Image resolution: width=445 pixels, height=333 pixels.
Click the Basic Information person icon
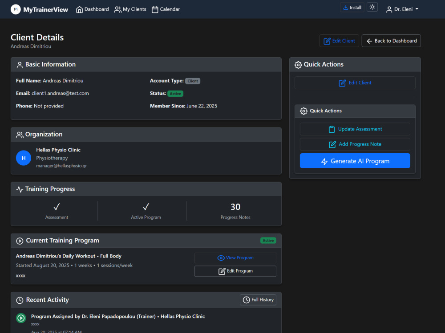coord(20,65)
